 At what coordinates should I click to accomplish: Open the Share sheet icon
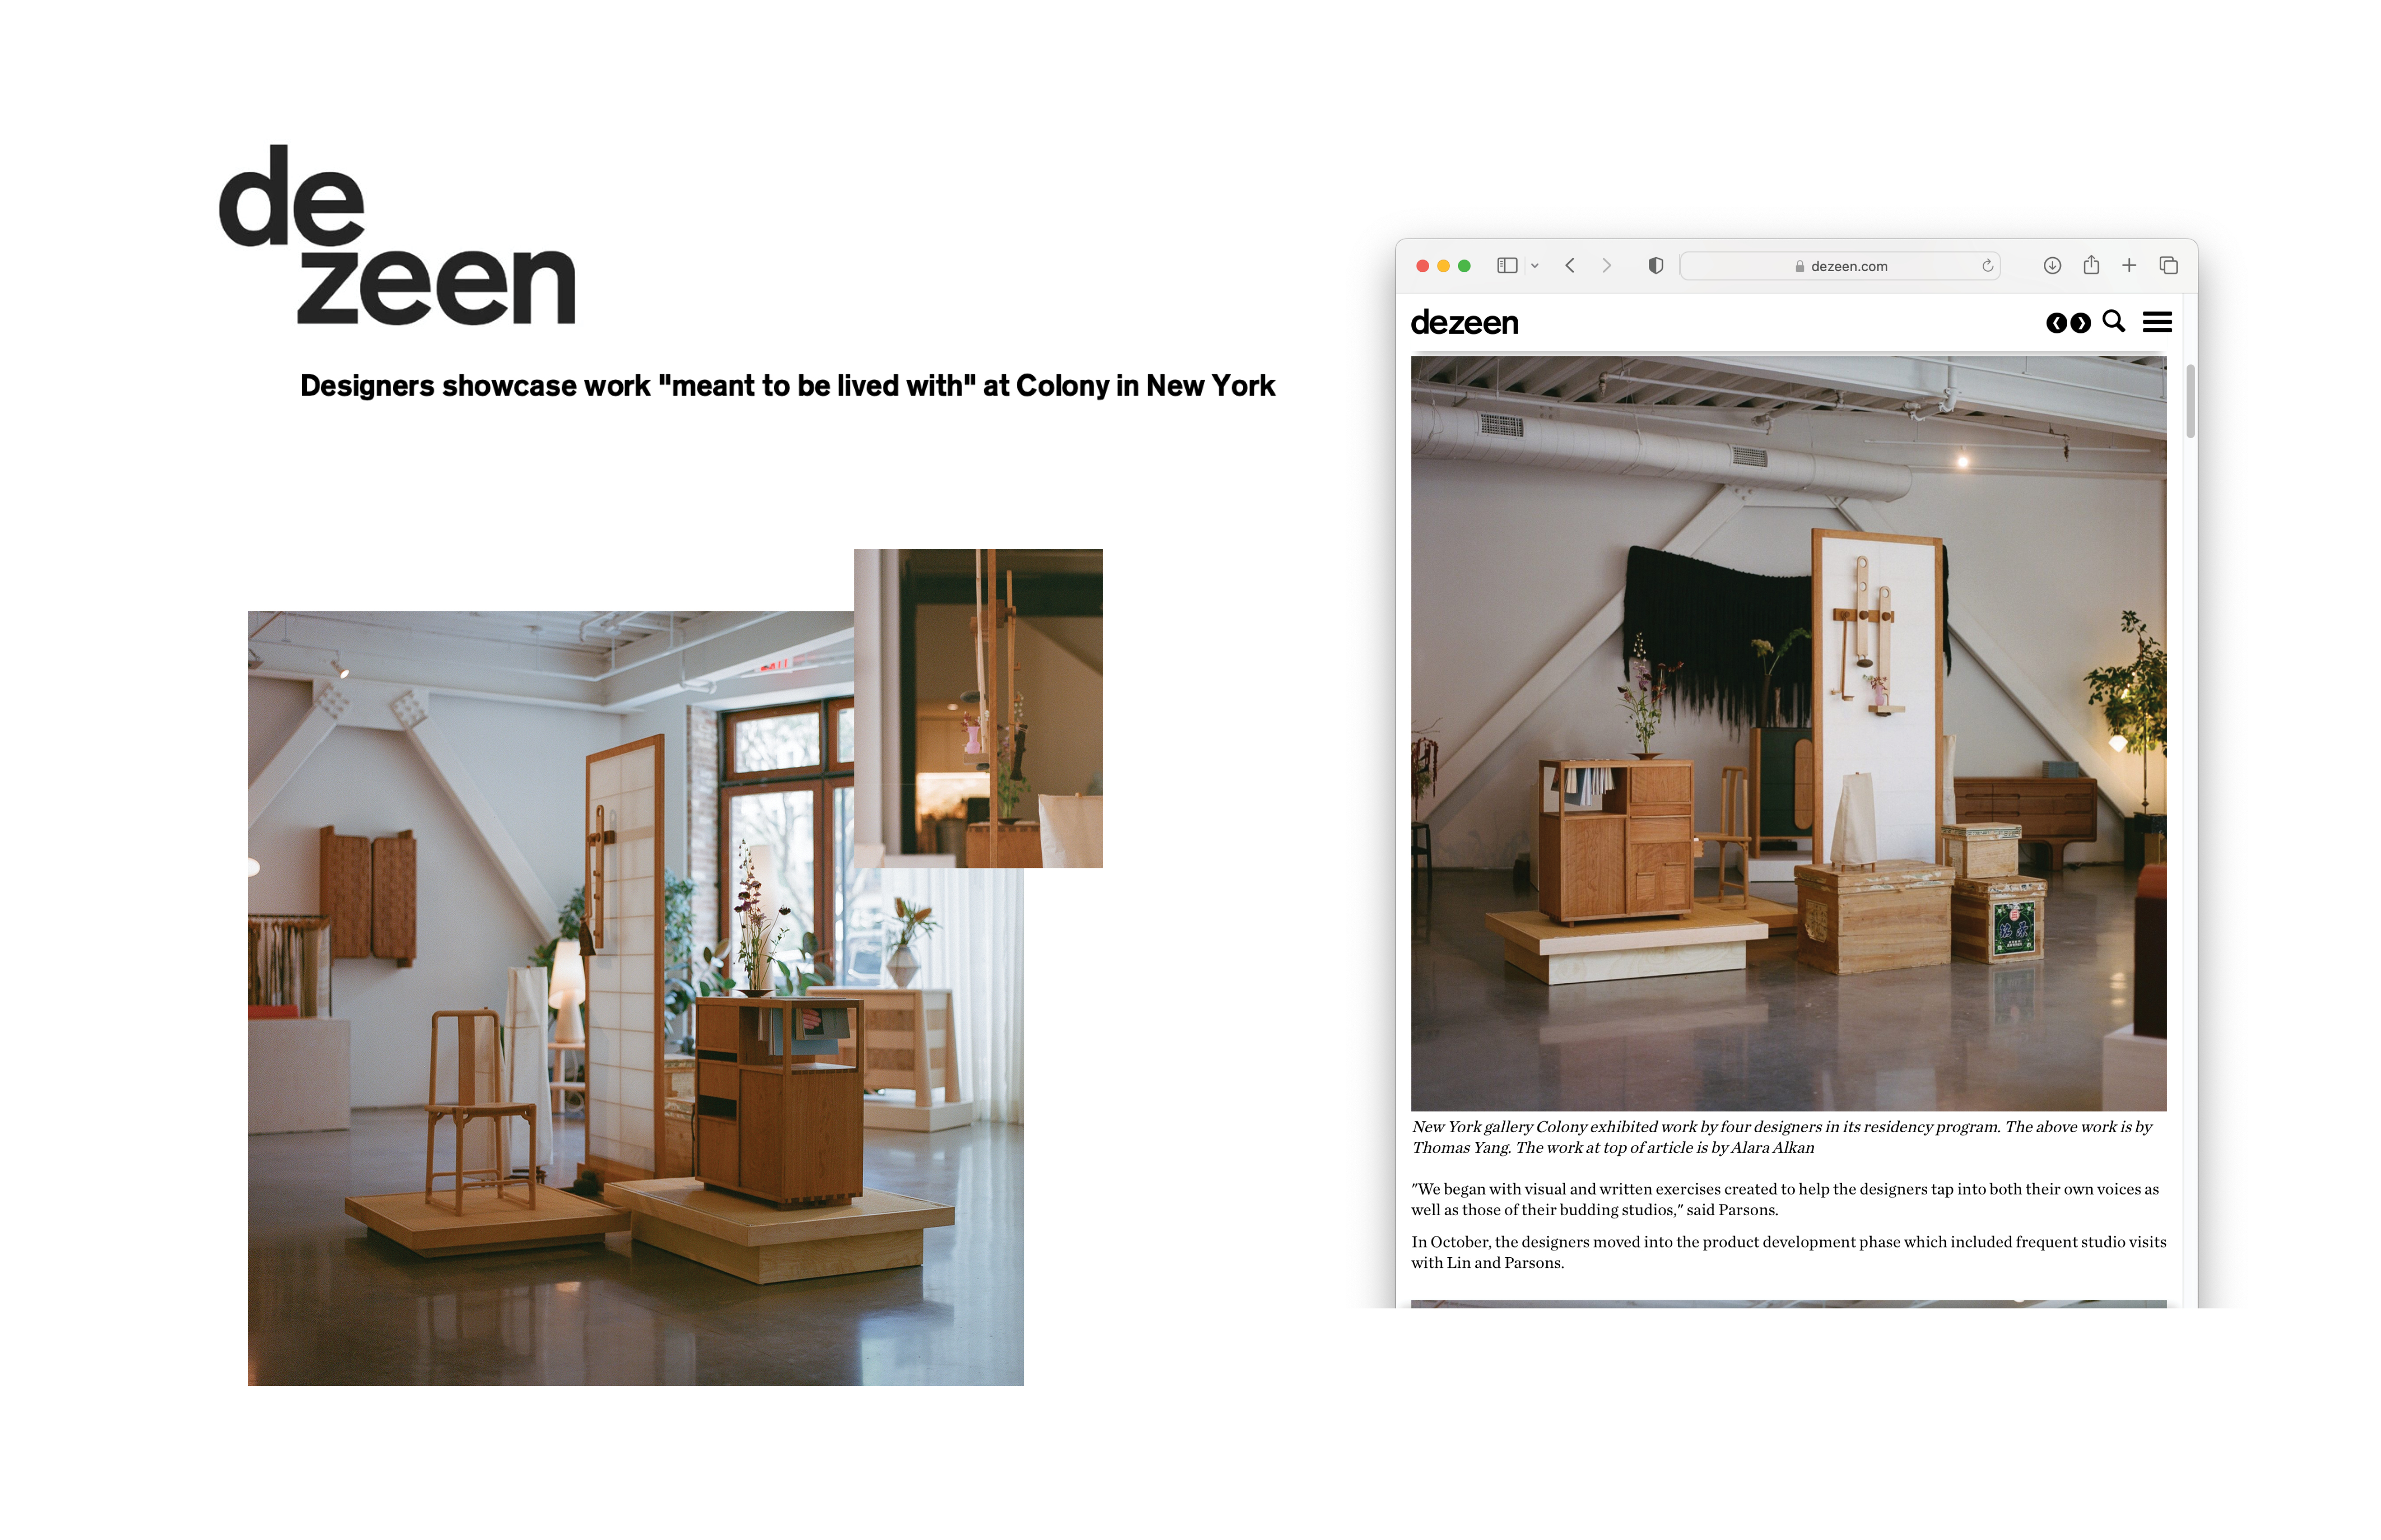(2091, 265)
